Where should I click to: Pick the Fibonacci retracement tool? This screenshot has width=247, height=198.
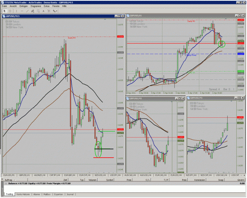pos(38,11)
